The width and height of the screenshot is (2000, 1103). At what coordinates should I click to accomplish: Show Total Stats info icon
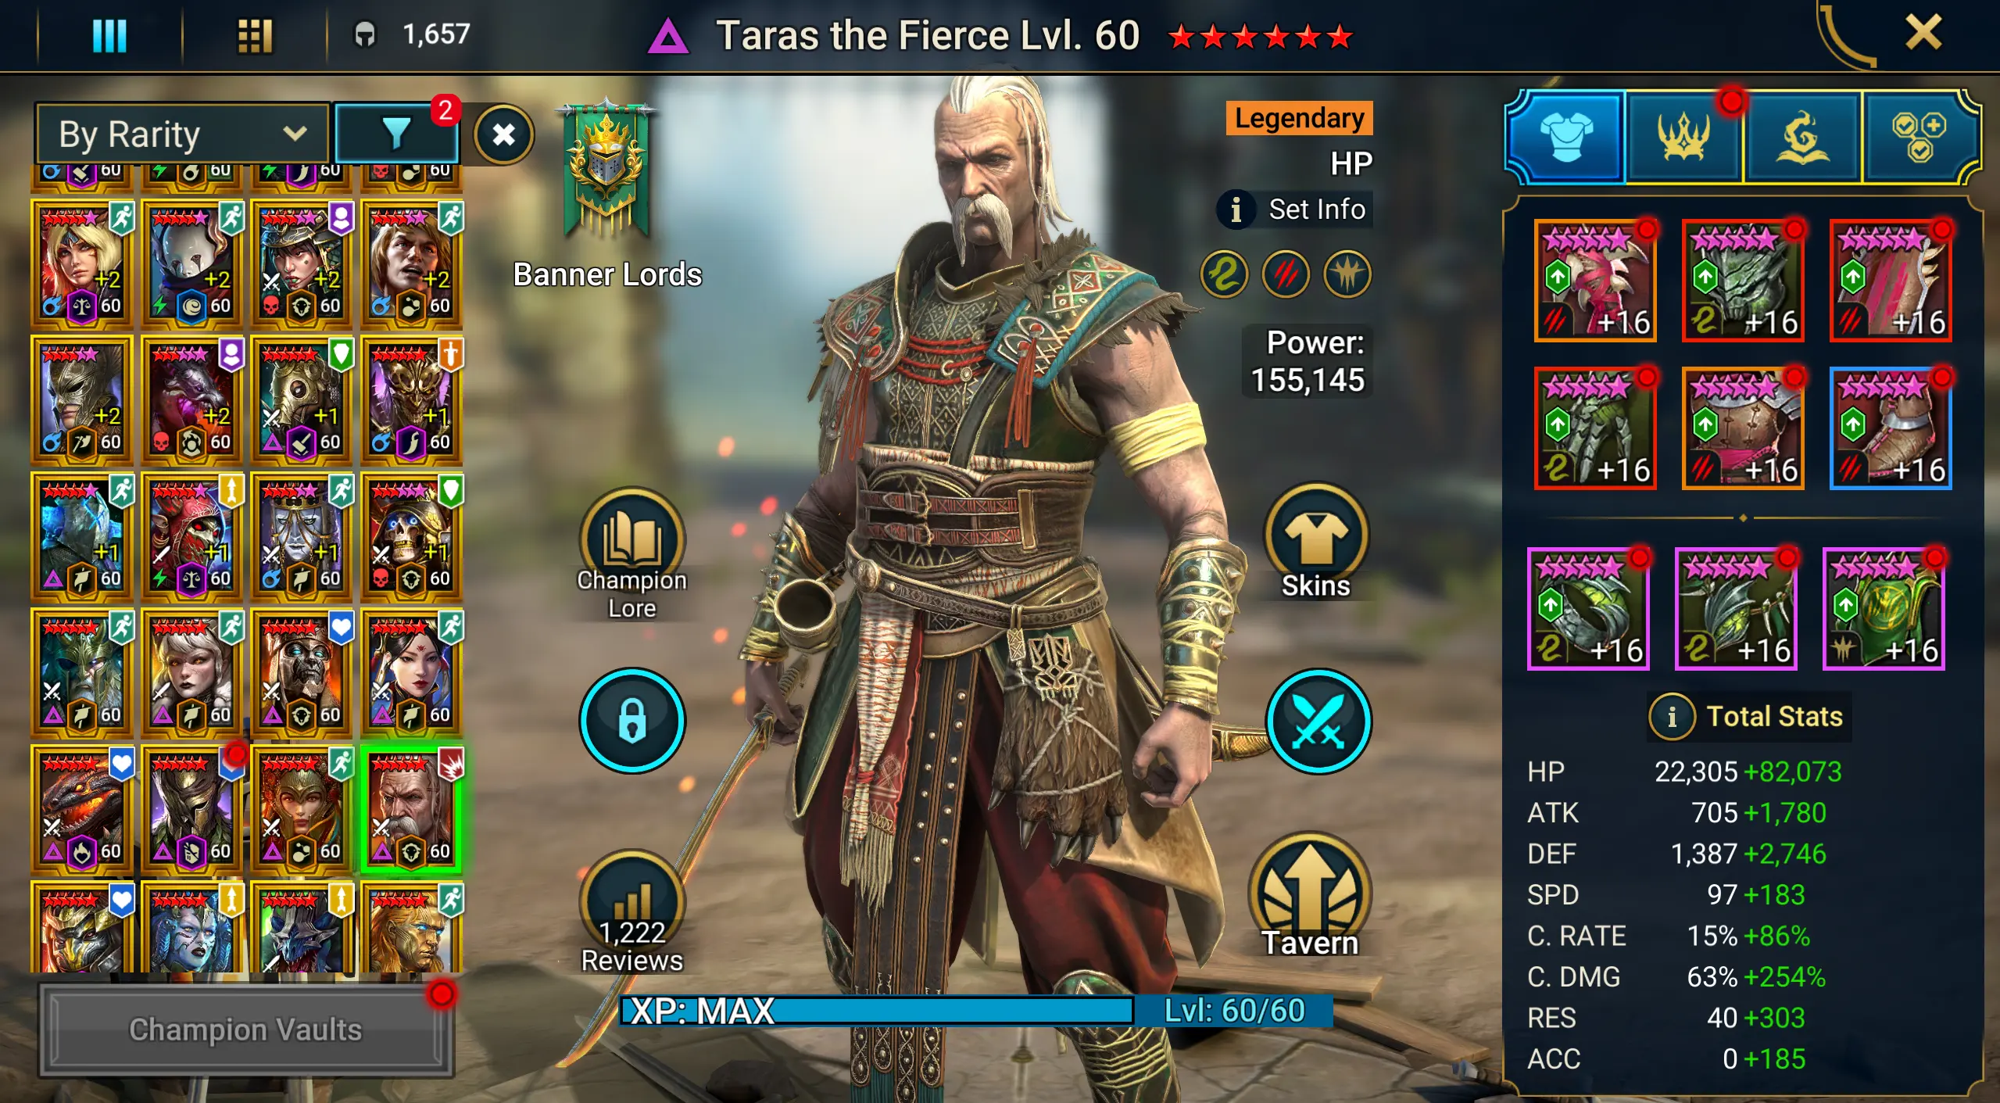[1671, 716]
